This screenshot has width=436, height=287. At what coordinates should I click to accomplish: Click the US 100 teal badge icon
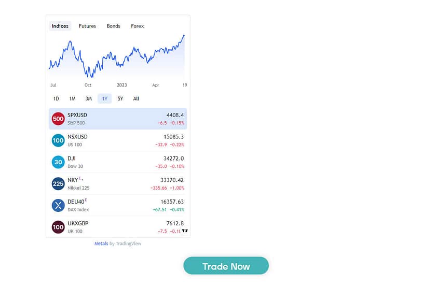58,140
